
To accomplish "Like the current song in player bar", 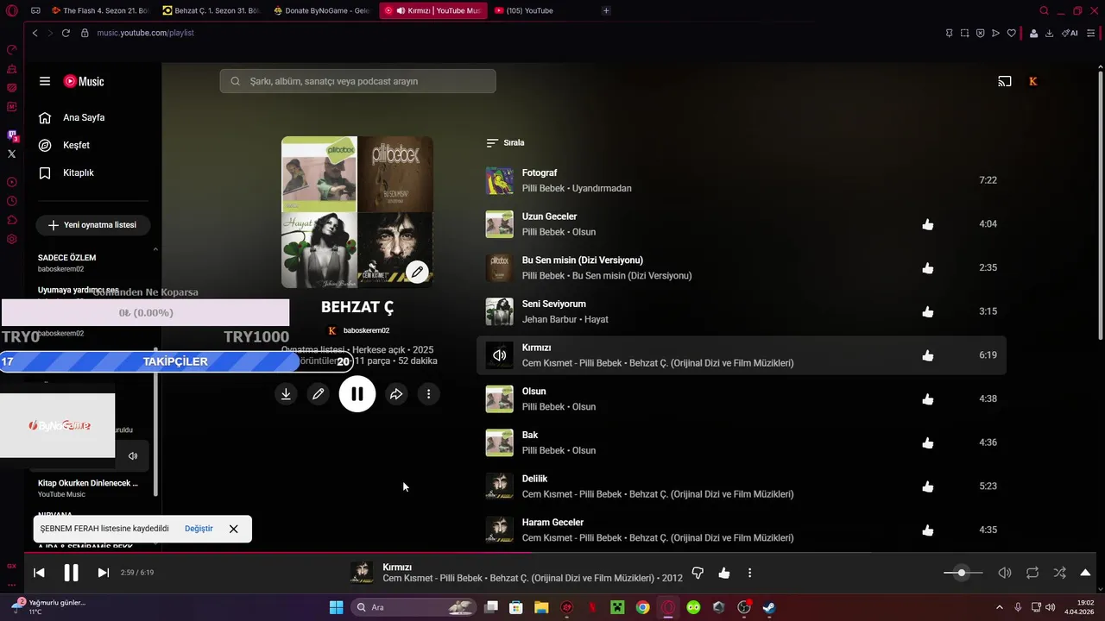I will tap(723, 573).
